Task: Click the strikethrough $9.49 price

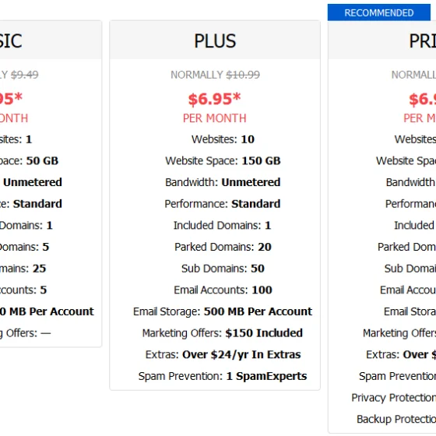Action: point(25,75)
